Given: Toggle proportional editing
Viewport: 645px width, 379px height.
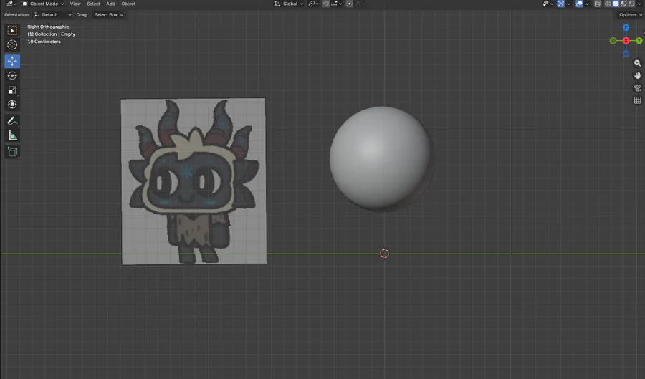Looking at the screenshot, I should pyautogui.click(x=349, y=4).
